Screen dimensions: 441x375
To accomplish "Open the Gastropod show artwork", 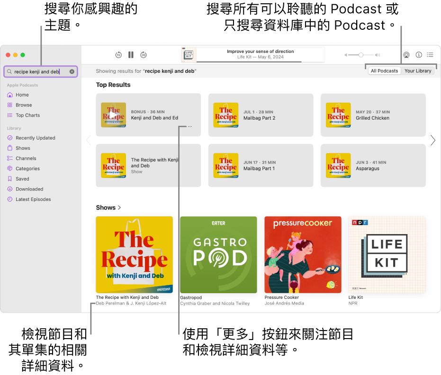I will click(218, 254).
